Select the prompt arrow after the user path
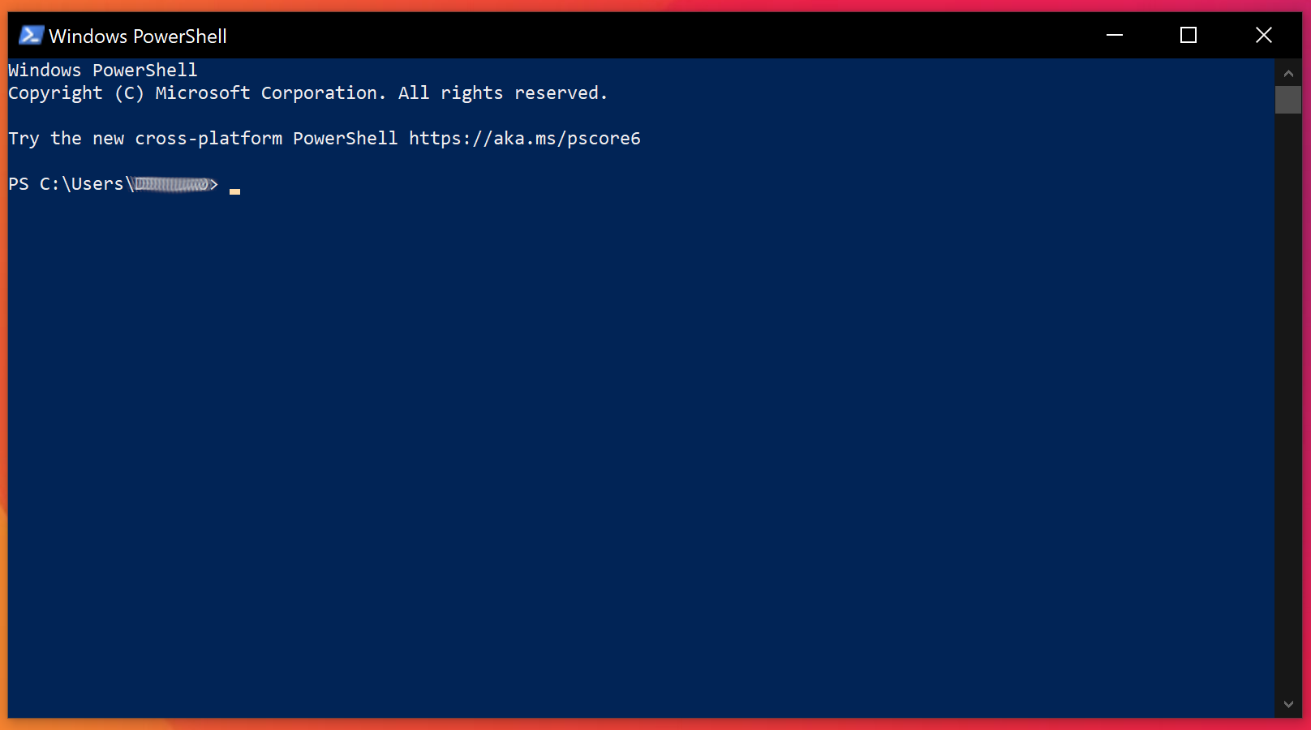The image size is (1311, 730). click(x=215, y=184)
